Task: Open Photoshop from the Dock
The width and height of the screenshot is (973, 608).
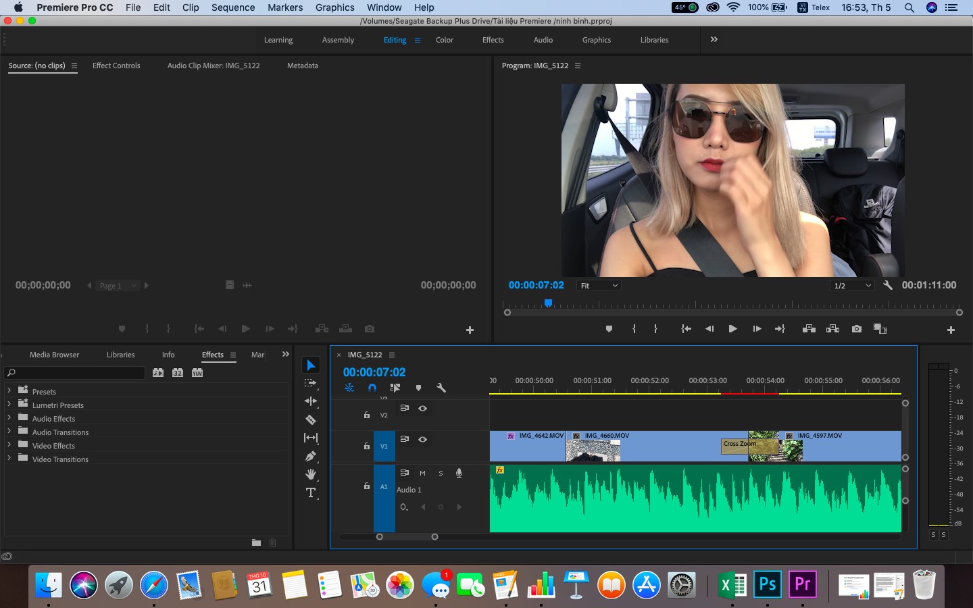Action: (x=768, y=584)
